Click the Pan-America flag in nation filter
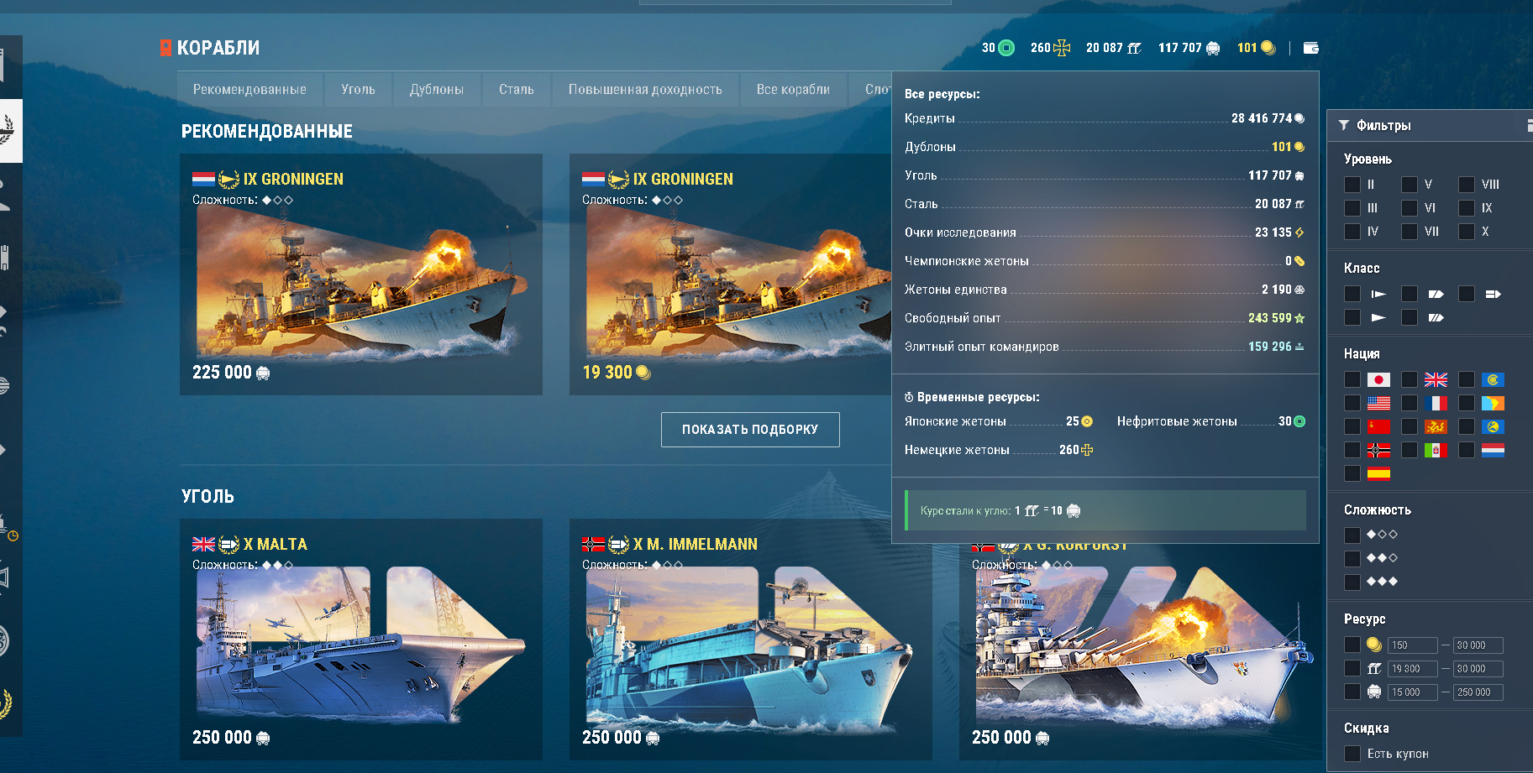Screen dimensions: 1533x773 coord(1493,404)
